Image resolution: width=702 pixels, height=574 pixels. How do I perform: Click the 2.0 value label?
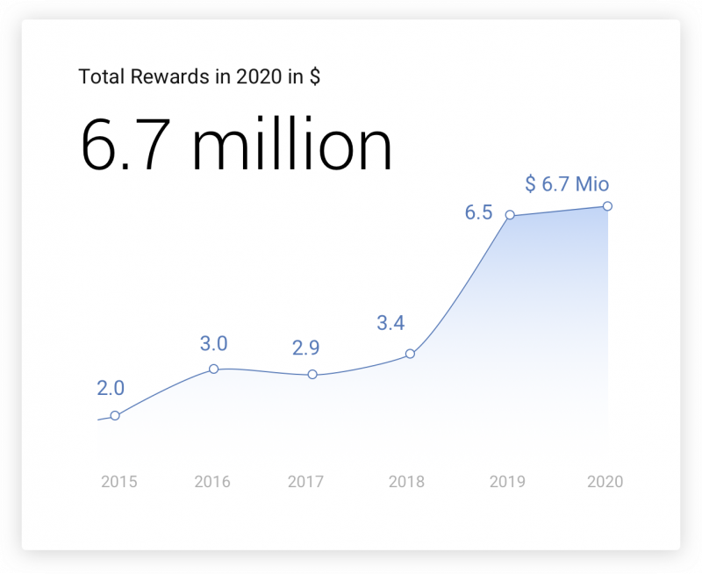111,388
